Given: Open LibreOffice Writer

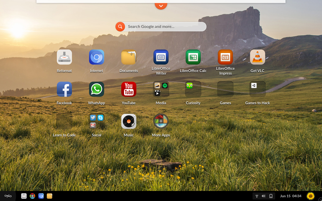Looking at the screenshot, I should click(161, 57).
